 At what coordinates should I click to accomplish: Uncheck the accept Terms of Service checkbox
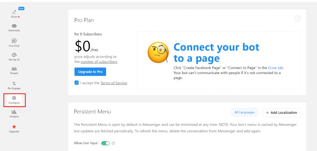click(77, 83)
